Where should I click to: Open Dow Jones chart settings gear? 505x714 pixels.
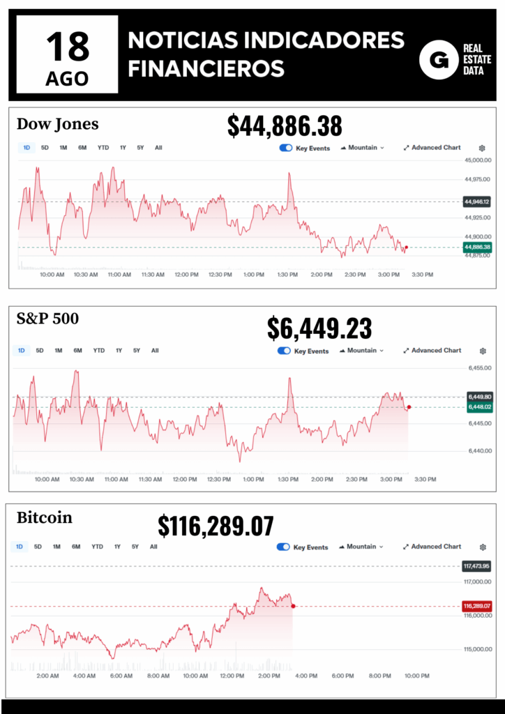[x=482, y=148]
